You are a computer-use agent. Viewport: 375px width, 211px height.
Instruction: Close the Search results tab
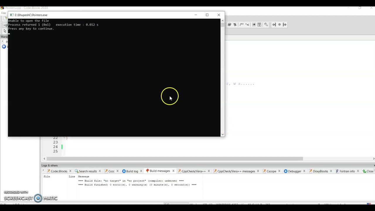coord(100,171)
